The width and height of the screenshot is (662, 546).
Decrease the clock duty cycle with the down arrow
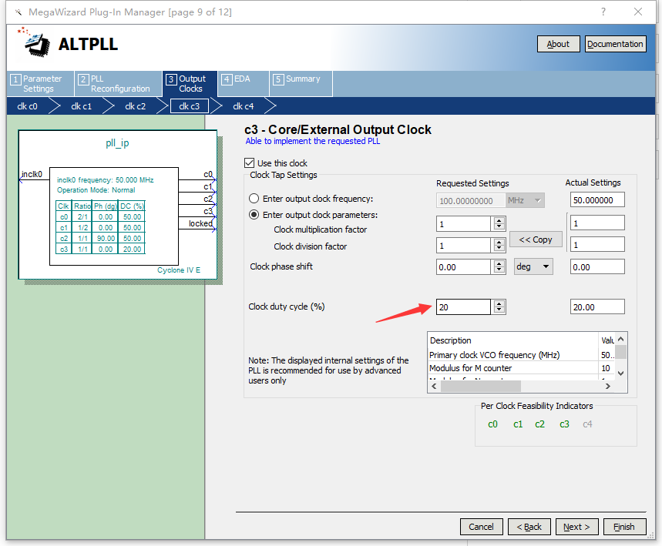tap(499, 310)
